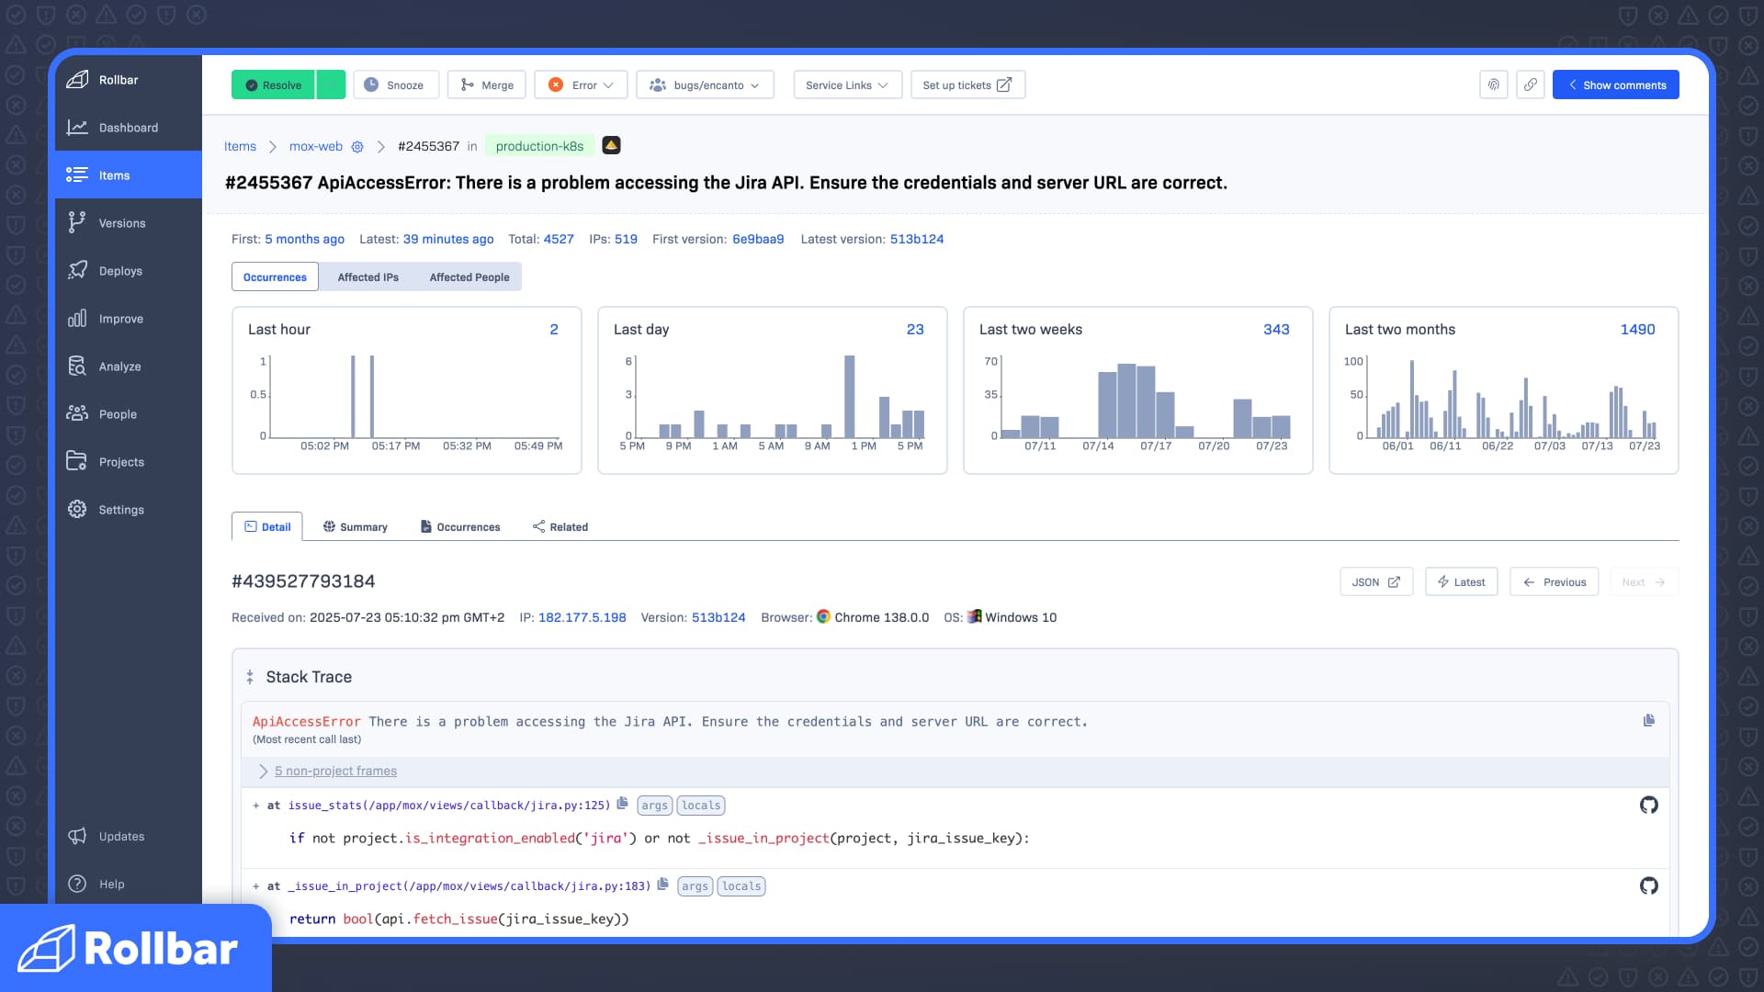The height and width of the screenshot is (992, 1764).
Task: Switch to the Summary tab
Action: tap(355, 527)
